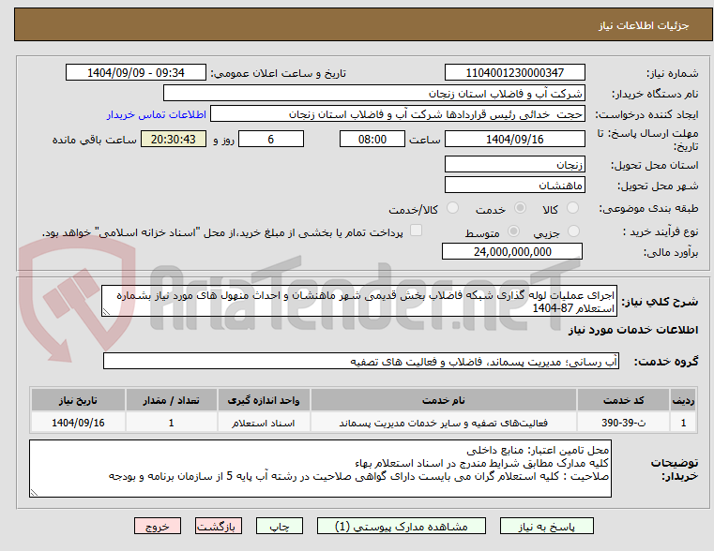Click service code cell ث-39-390
Viewport: 714px width, 551px height.
623,423
